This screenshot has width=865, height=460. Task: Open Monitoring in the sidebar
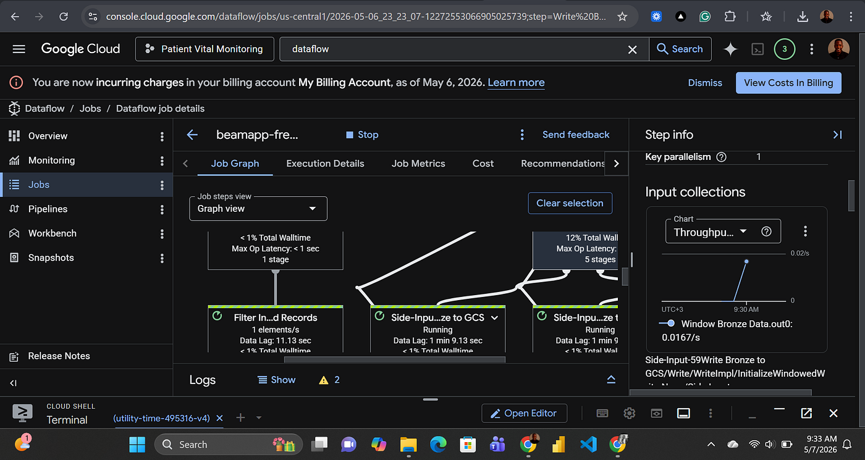tap(51, 161)
